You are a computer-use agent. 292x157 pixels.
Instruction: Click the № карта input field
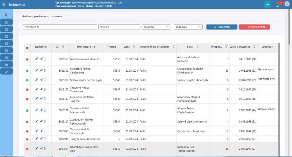coord(119,27)
